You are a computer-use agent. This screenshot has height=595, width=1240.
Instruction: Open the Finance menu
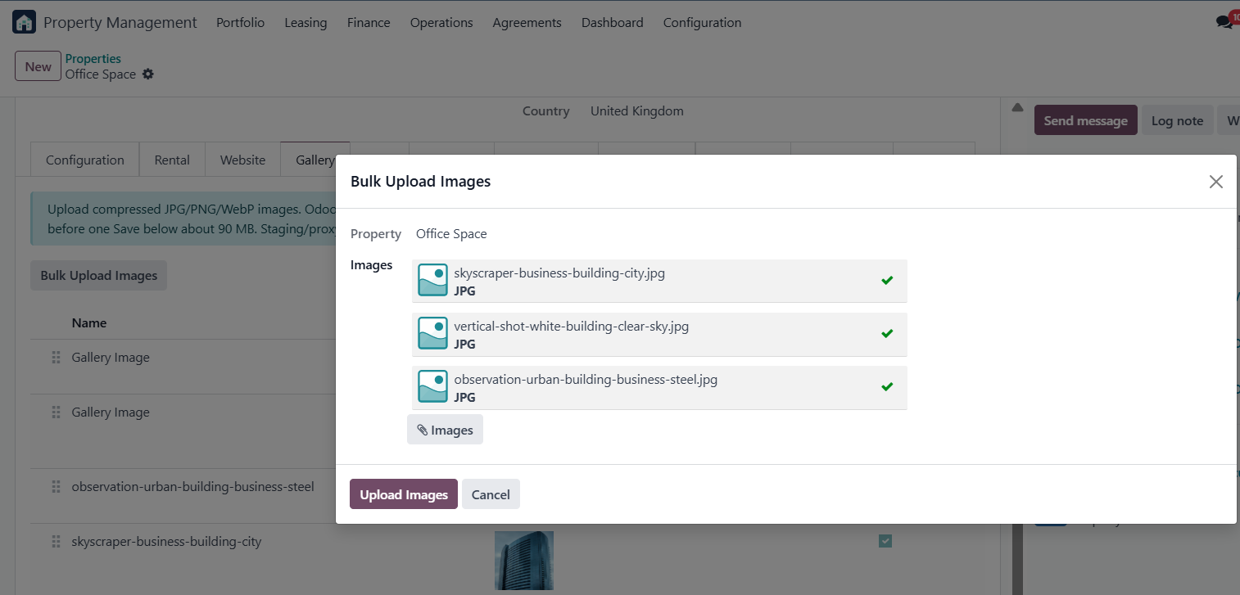coord(369,23)
